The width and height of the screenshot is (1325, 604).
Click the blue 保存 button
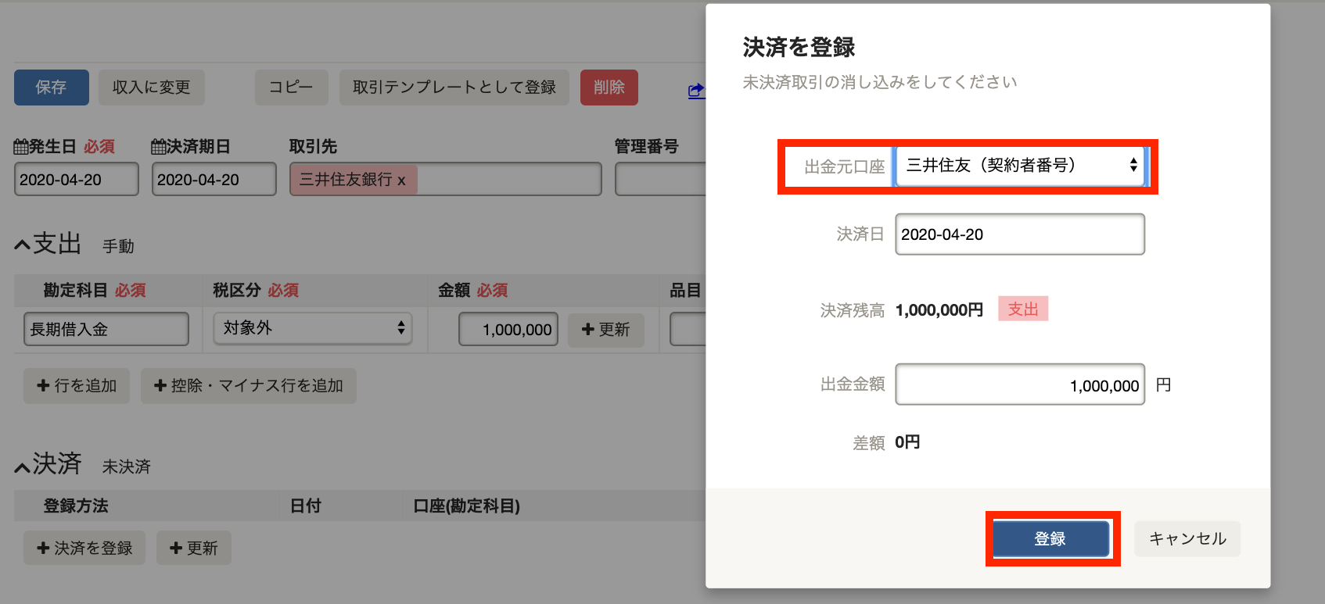52,88
